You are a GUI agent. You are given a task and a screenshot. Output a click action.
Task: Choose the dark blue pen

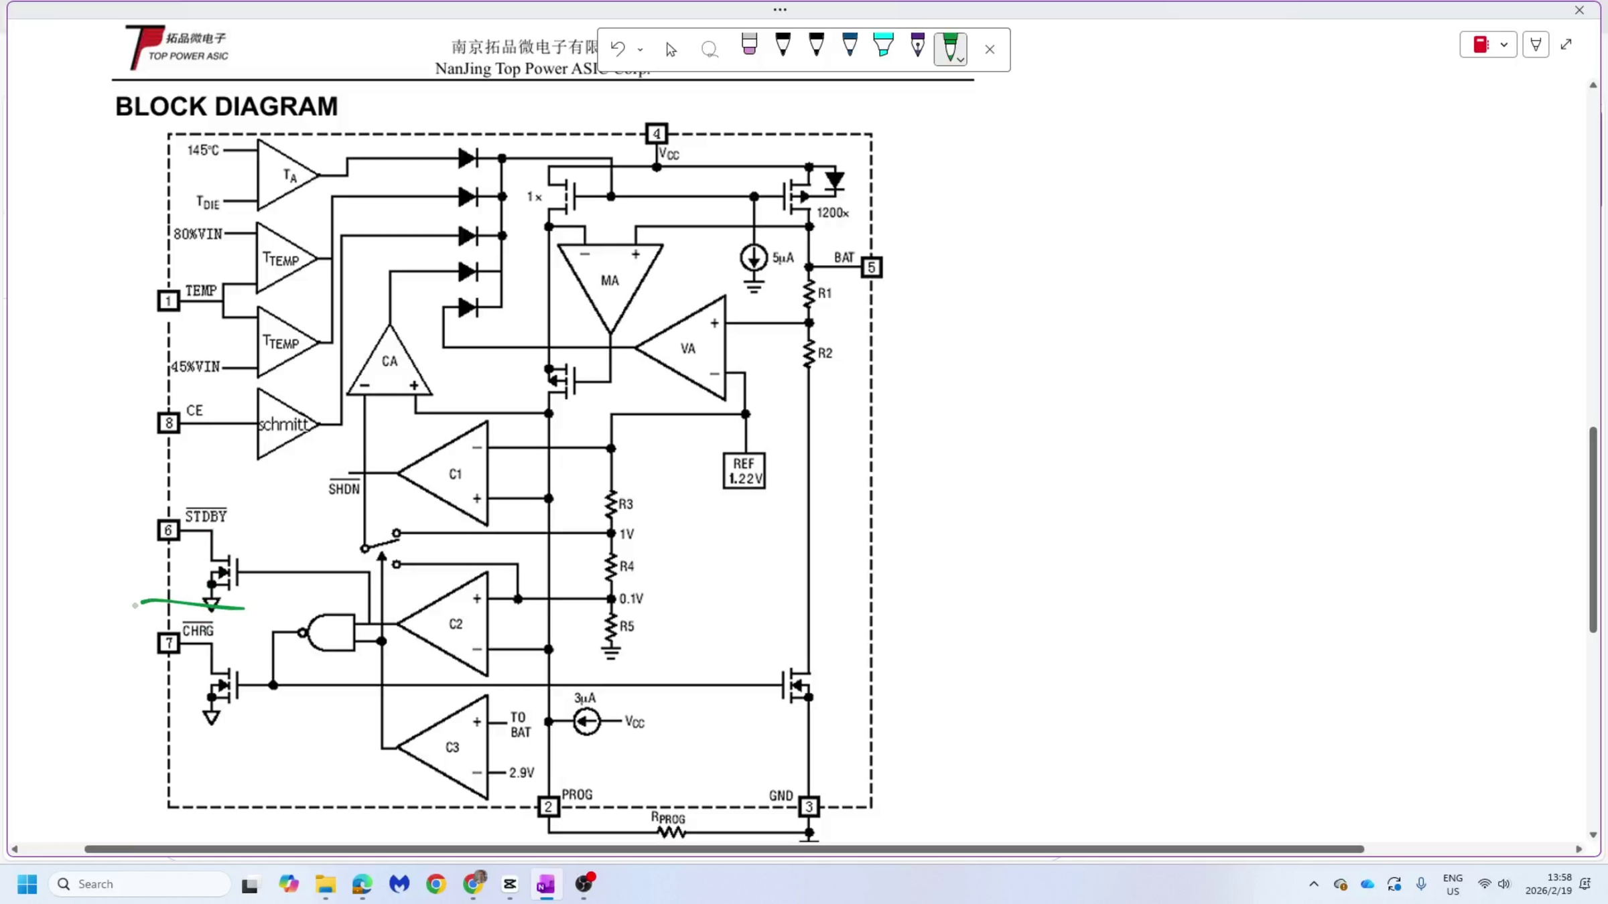[x=850, y=45]
